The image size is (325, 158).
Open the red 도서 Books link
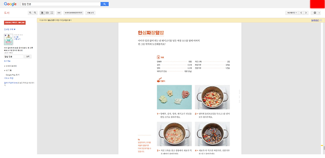[x=6, y=13]
